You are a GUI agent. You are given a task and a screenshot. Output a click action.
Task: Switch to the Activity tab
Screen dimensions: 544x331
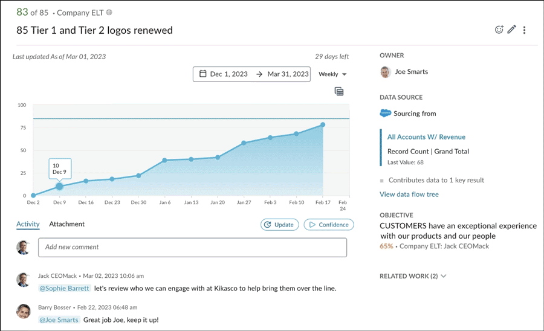(x=28, y=224)
